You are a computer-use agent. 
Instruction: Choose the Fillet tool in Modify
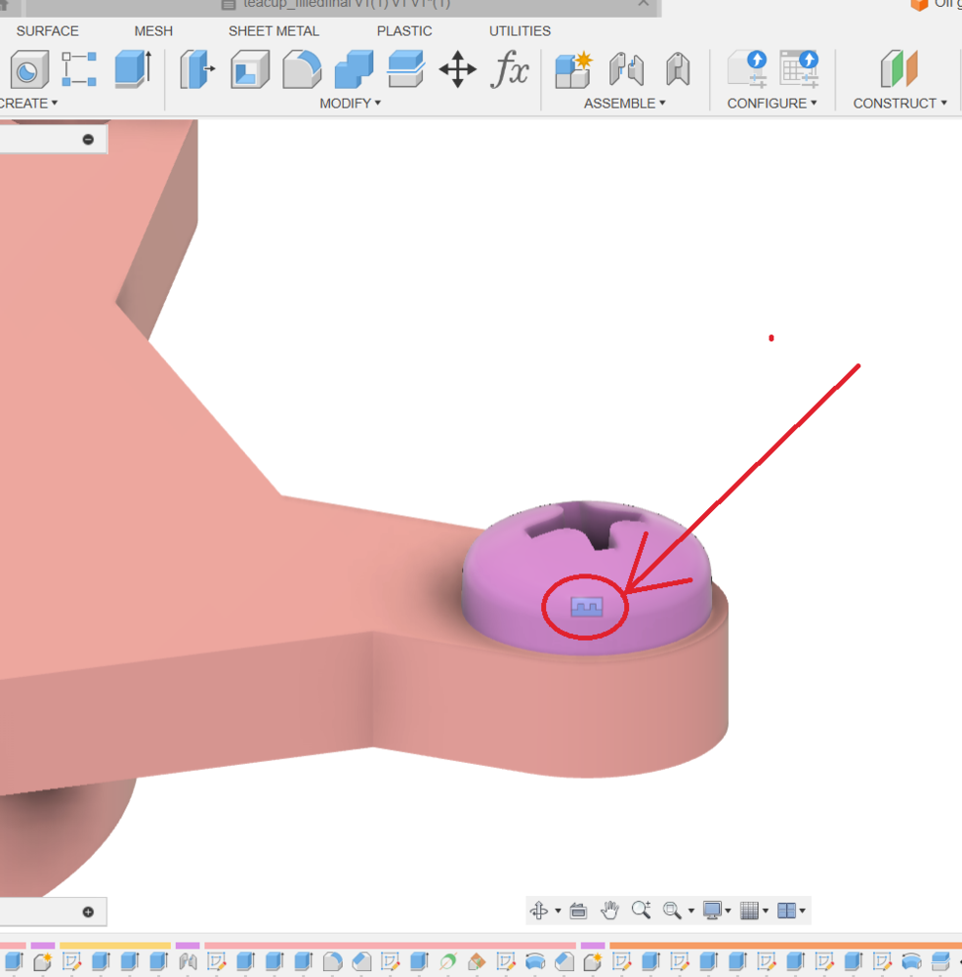[302, 70]
